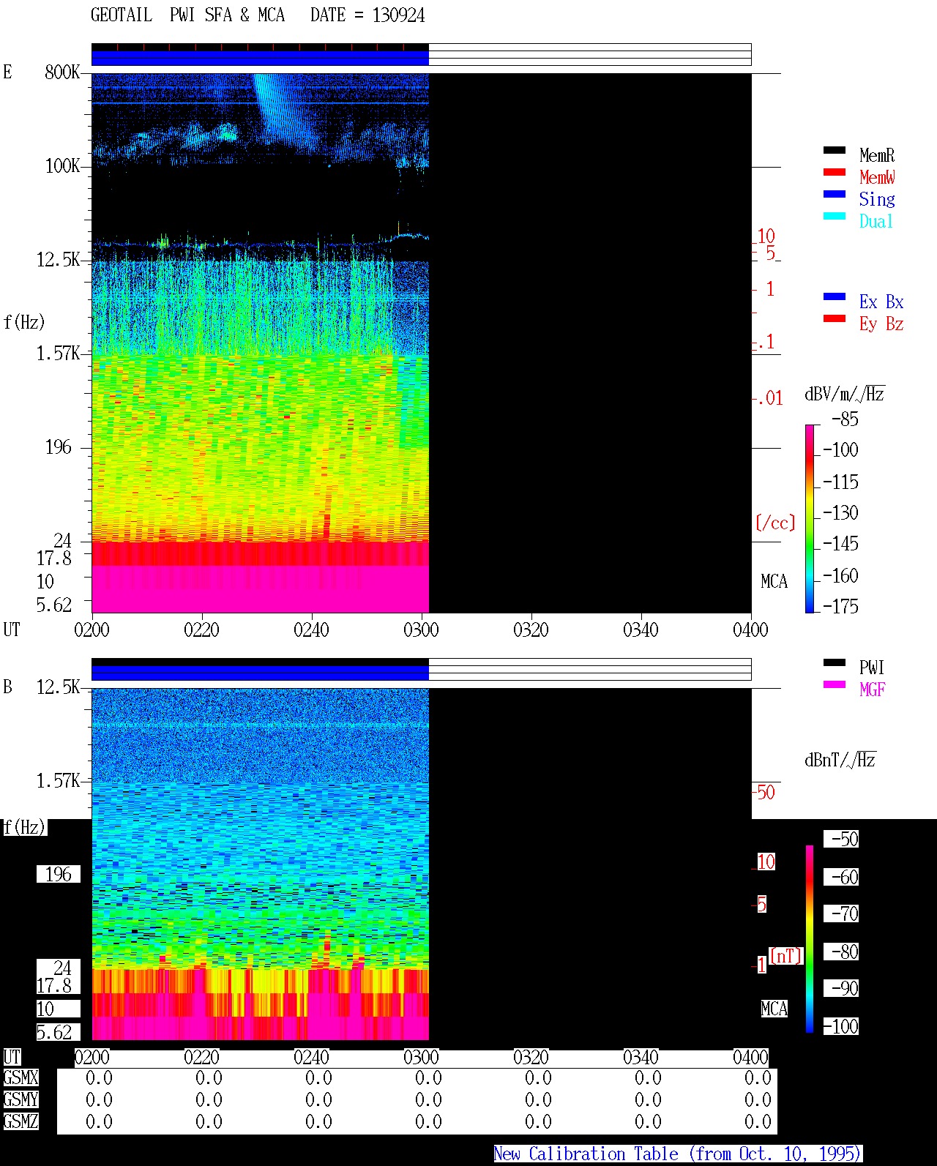Click the DATE = 130924 text
Image resolution: width=937 pixels, height=1166 pixels.
tap(367, 15)
